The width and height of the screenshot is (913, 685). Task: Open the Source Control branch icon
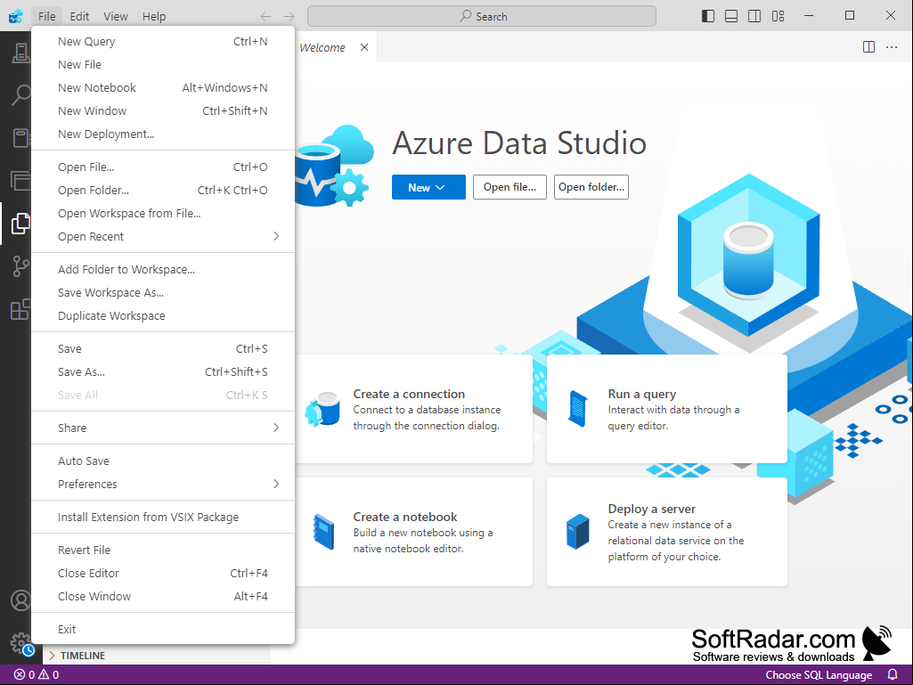[20, 266]
